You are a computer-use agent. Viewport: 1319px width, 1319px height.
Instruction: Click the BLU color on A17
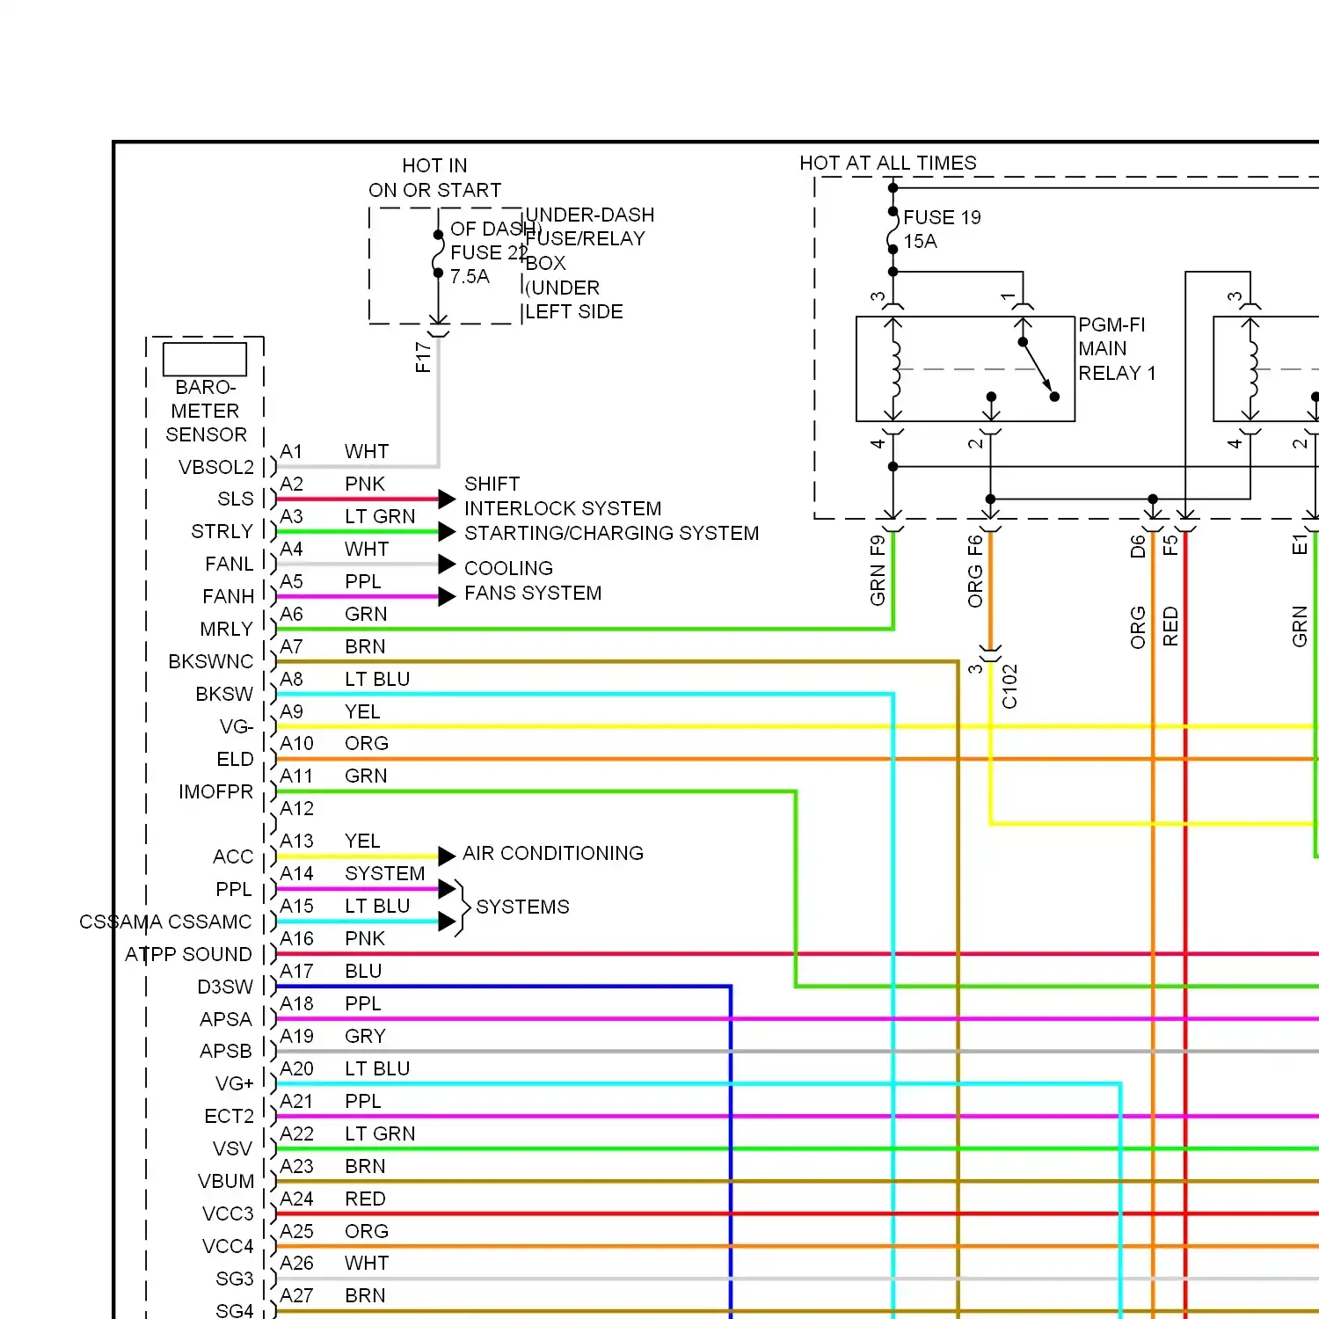tap(363, 971)
